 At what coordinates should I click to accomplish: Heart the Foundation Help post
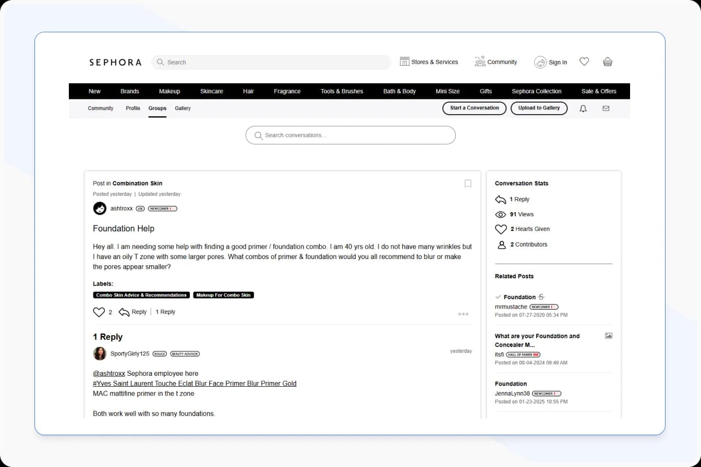[x=99, y=312]
